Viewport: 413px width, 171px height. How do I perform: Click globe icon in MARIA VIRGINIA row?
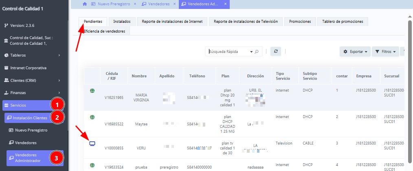92,90
